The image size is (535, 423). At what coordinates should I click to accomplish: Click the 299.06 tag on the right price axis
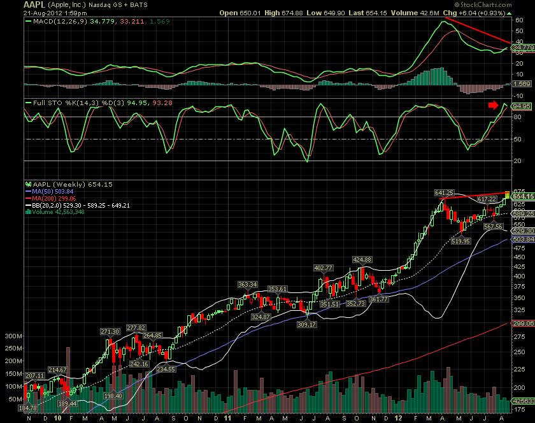tap(524, 323)
